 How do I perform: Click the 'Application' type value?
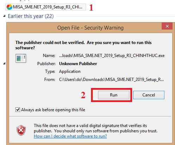coord(70,71)
